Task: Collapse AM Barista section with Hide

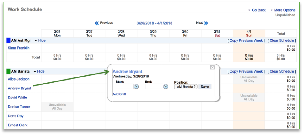Action: 41,71
